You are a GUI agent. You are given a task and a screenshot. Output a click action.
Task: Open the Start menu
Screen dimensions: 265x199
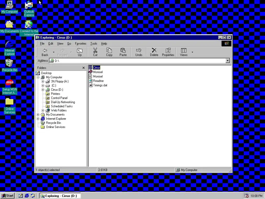pyautogui.click(x=8, y=196)
